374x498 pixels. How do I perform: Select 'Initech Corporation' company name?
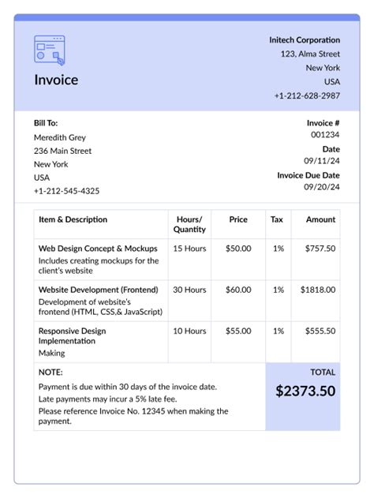pyautogui.click(x=305, y=40)
